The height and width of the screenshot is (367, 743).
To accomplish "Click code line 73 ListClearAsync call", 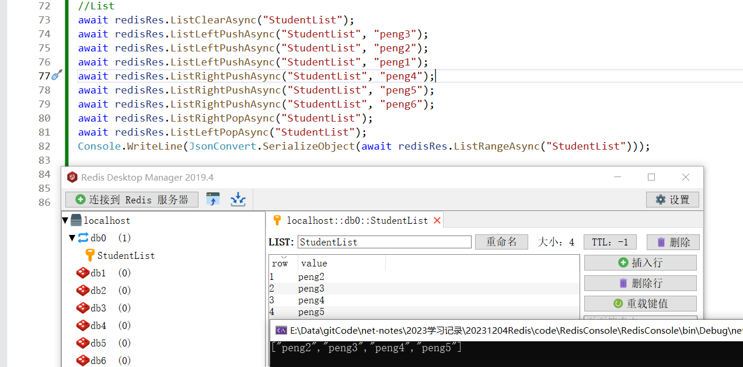I will (216, 20).
